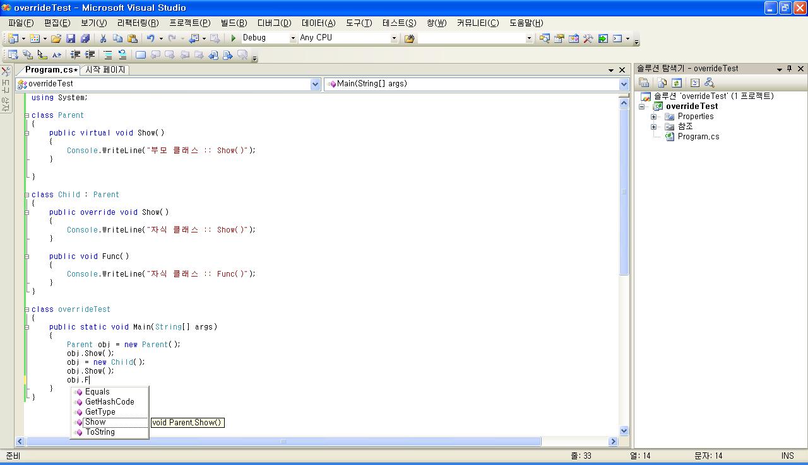The image size is (808, 465).
Task: Open Solution Explorer from the toolbar icon
Action: point(545,38)
